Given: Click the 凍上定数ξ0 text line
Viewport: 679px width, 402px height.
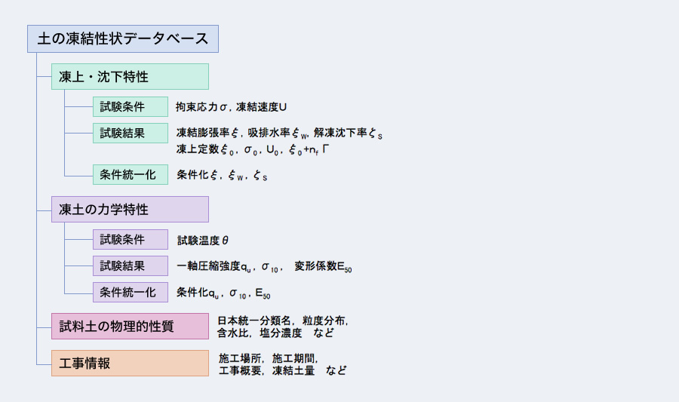Looking at the screenshot, I should (x=253, y=149).
